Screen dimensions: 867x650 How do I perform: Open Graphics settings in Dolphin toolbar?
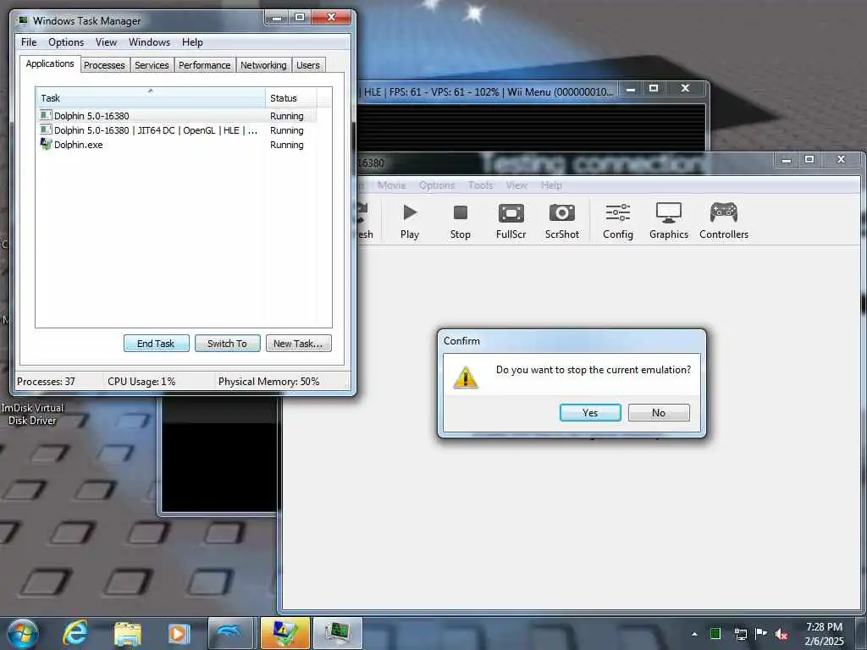(669, 220)
